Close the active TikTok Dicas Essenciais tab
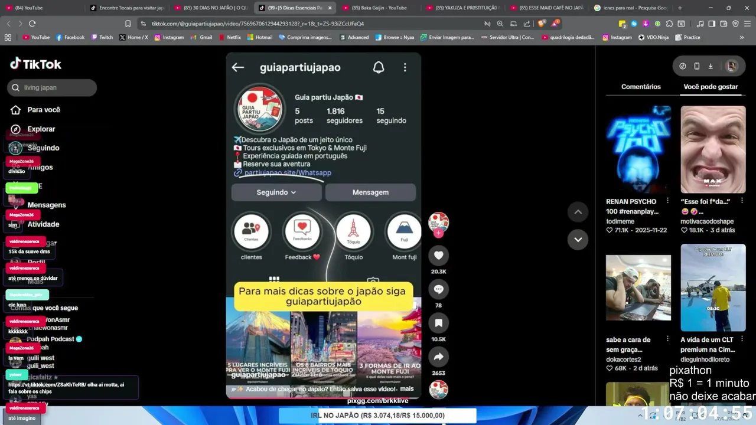756x425 pixels. [x=330, y=8]
